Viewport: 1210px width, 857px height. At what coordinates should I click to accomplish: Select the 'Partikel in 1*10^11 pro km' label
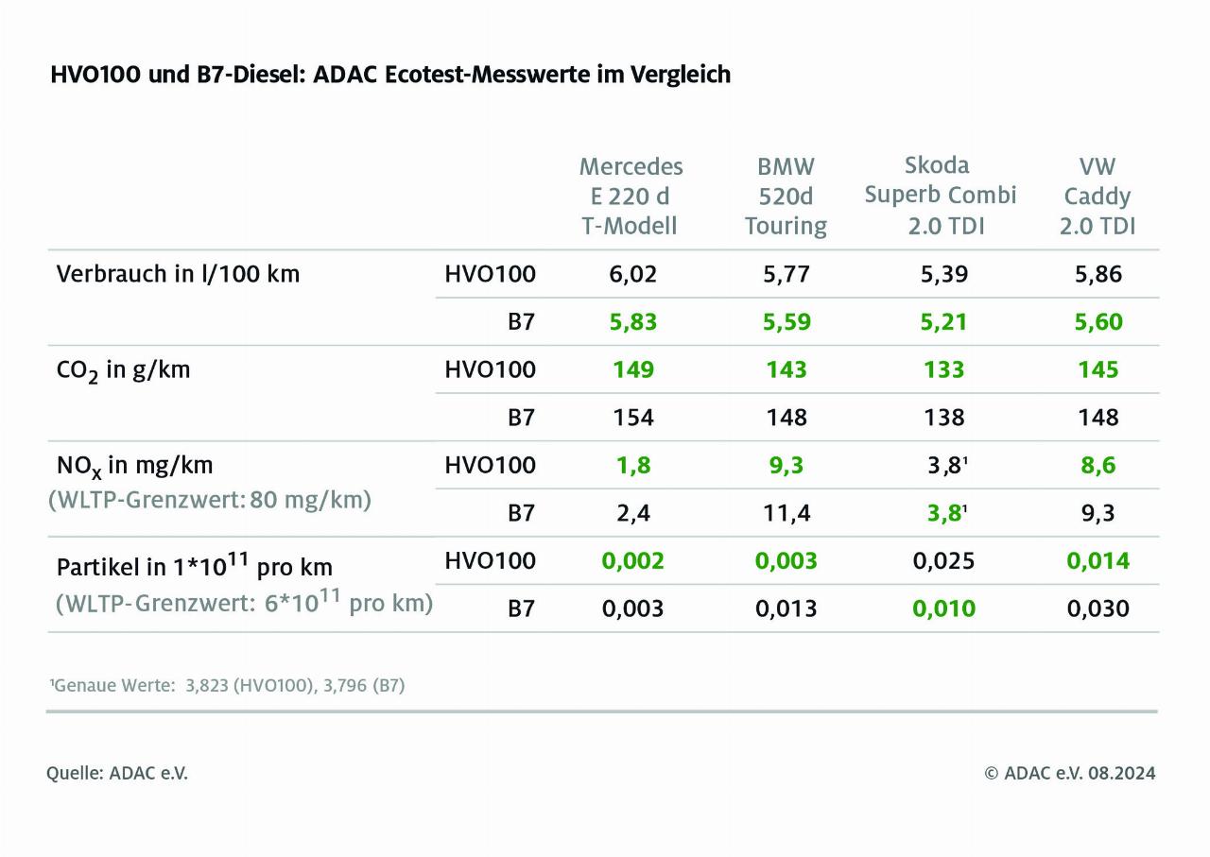pos(194,567)
